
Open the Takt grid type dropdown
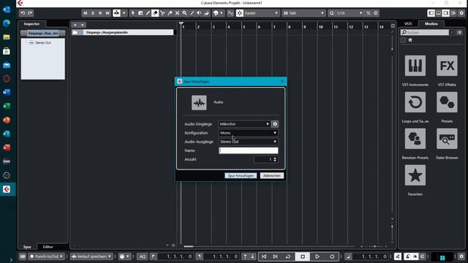pos(304,13)
